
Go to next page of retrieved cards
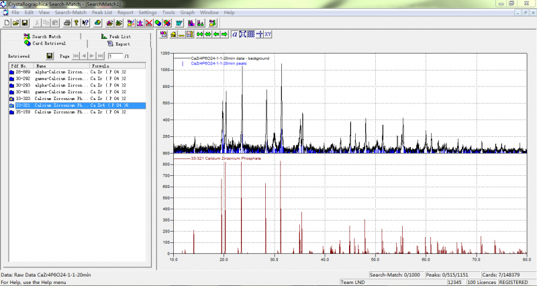click(93, 56)
